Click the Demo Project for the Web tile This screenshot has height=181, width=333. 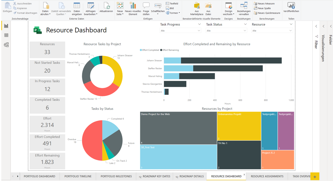(x=178, y=128)
